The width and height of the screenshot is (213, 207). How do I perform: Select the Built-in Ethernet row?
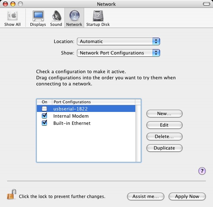pos(86,123)
